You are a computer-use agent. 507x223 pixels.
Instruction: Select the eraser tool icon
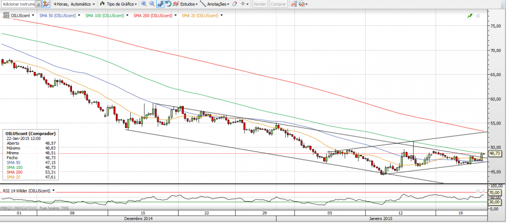pyautogui.click(x=234, y=4)
